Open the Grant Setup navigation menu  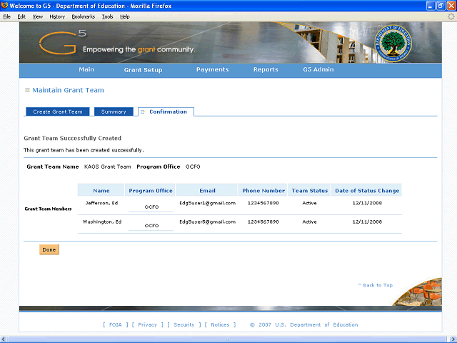[143, 70]
